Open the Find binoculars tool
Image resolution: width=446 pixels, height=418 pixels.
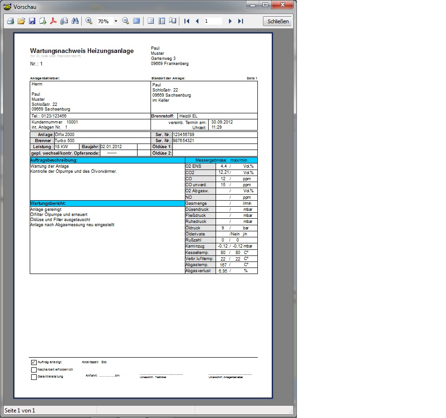coord(75,21)
